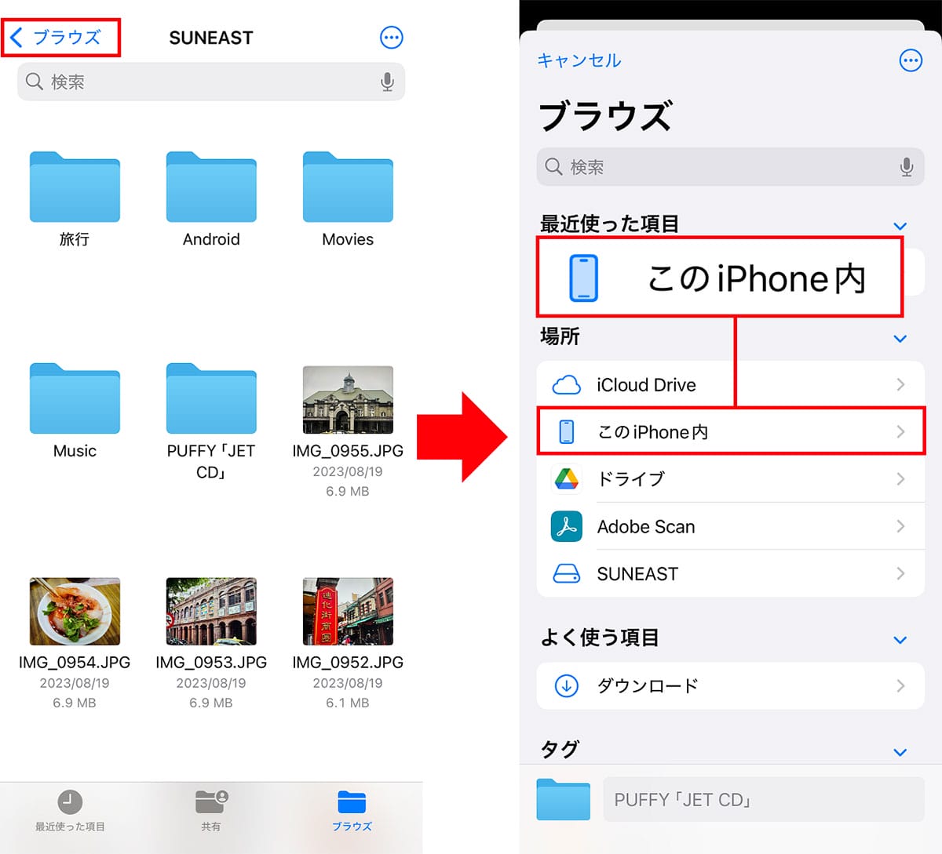The image size is (942, 854).
Task: Select the ブラウズ tab in bottom bar
Action: [352, 811]
